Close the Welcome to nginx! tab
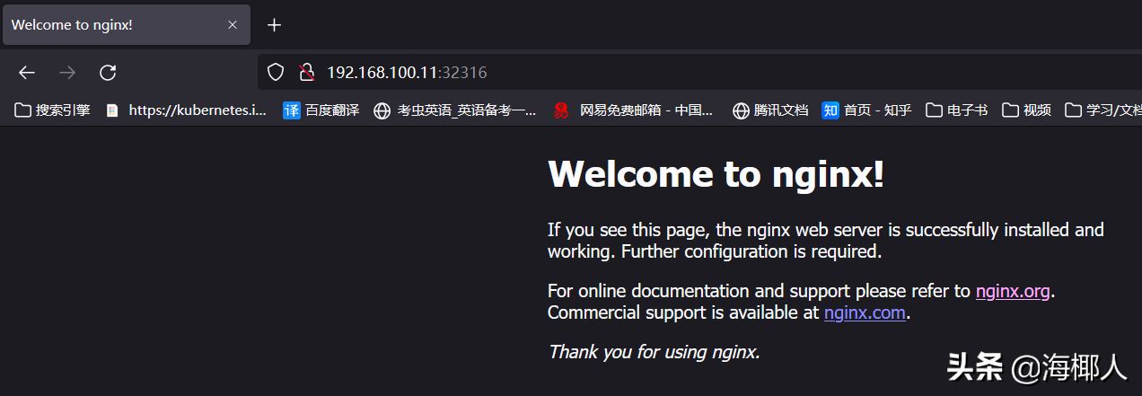Viewport: 1142px width, 396px height. coord(233,25)
